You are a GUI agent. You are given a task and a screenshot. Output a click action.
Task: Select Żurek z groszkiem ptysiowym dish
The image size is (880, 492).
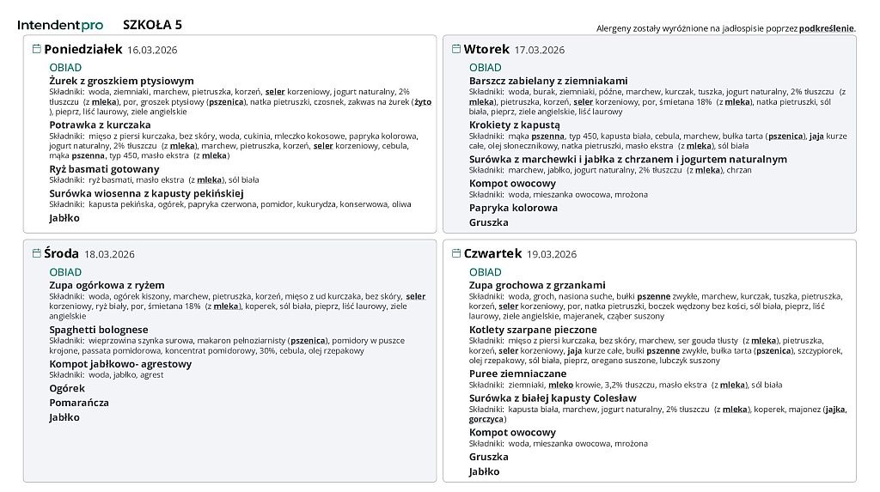[121, 81]
